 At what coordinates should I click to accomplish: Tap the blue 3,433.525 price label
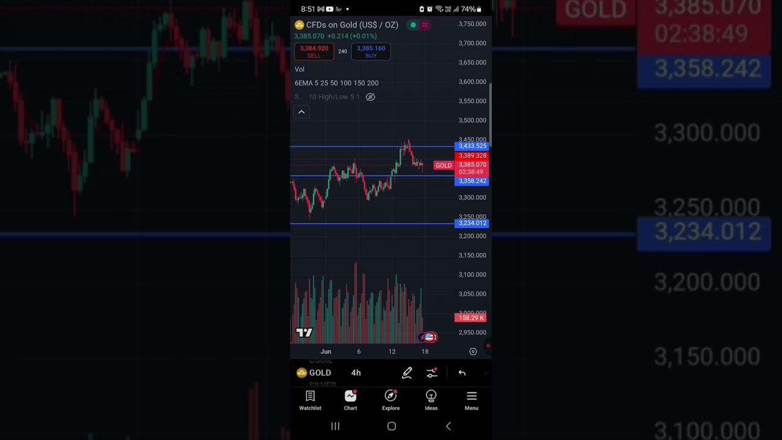(472, 146)
